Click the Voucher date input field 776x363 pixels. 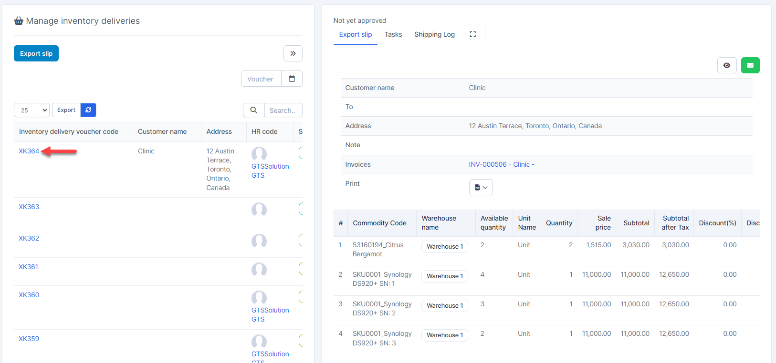click(x=261, y=79)
